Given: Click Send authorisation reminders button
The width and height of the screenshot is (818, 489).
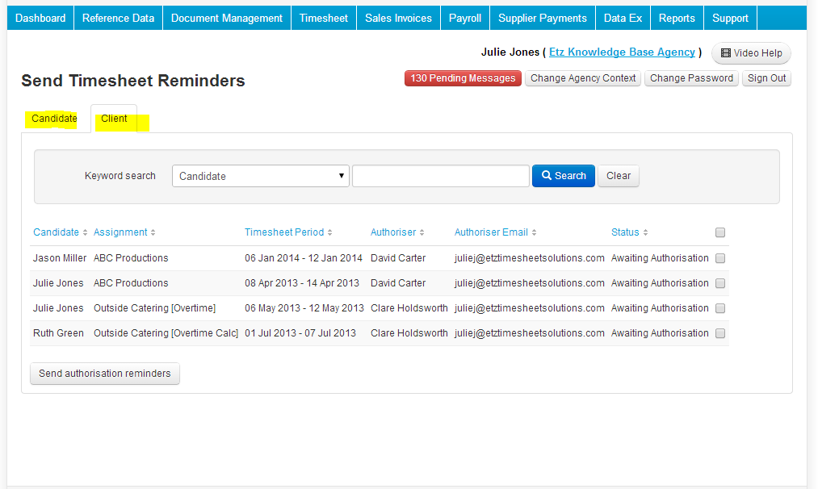Looking at the screenshot, I should (105, 374).
